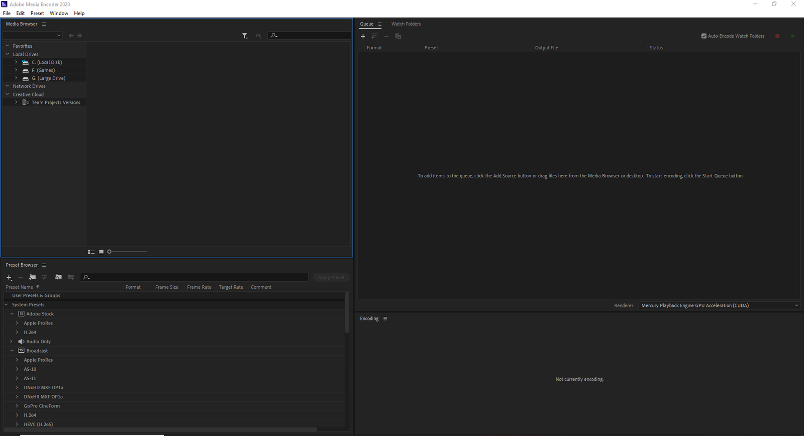Open Preset menu
This screenshot has width=804, height=436.
tap(37, 13)
